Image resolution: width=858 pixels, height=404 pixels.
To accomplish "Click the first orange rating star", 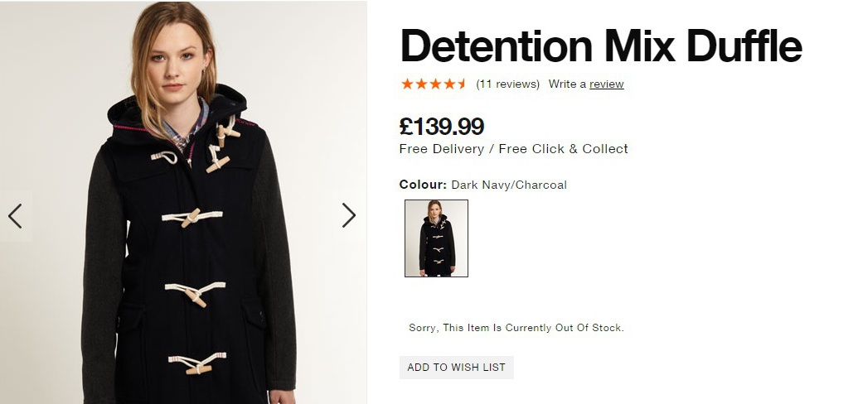I will tap(407, 84).
